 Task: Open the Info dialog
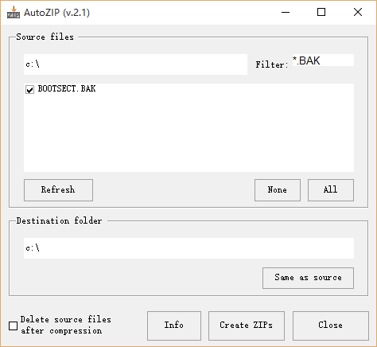[174, 326]
